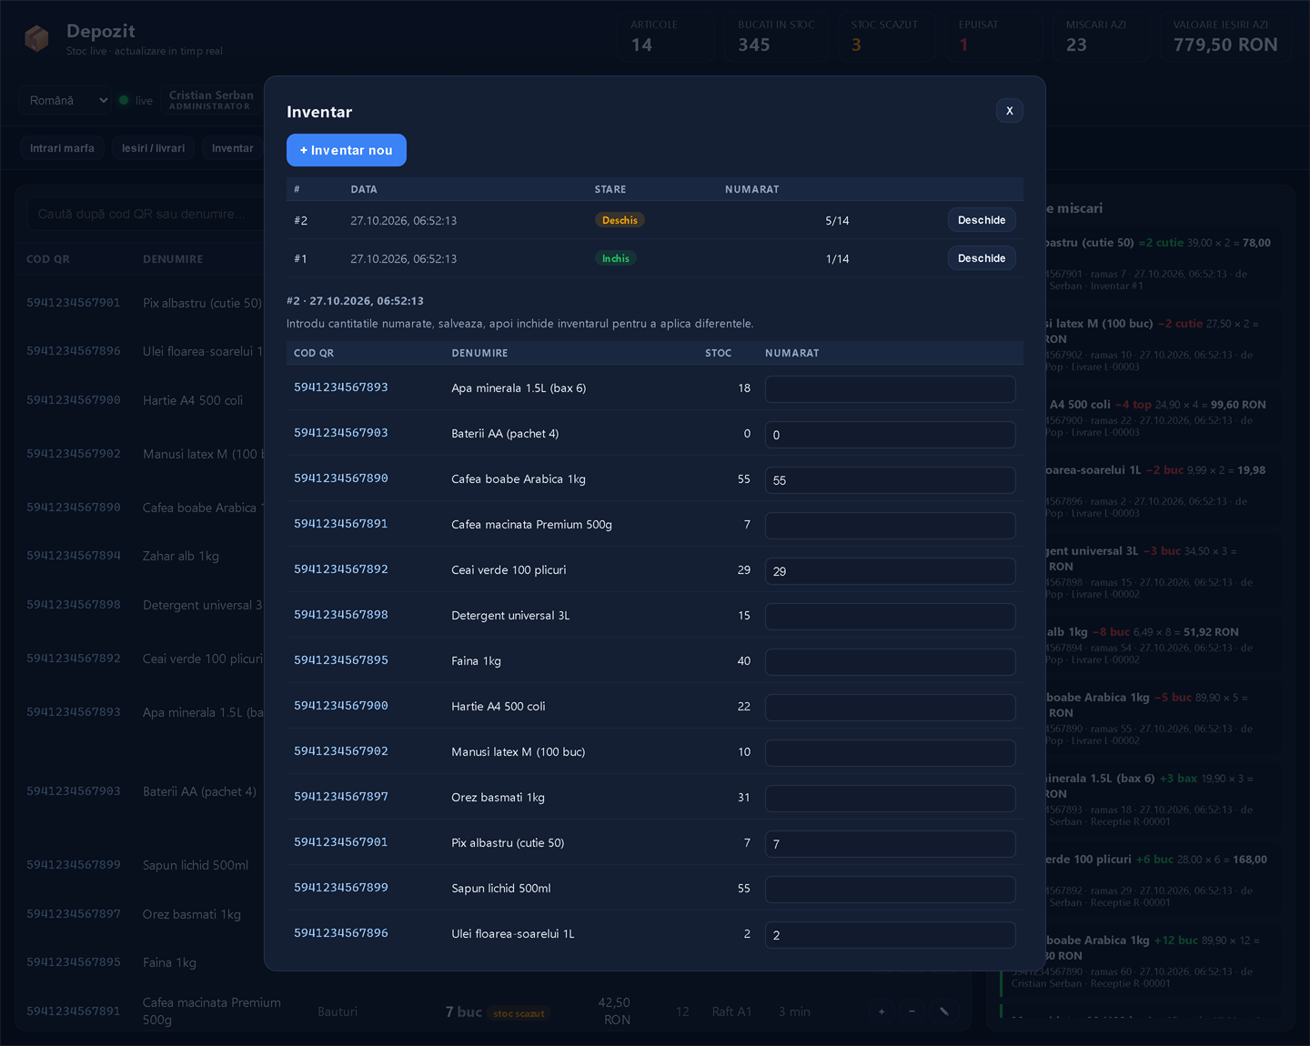Click counted field for Ceai verde 100 plicuri
Viewport: 1310px width, 1046px height.
pos(891,571)
